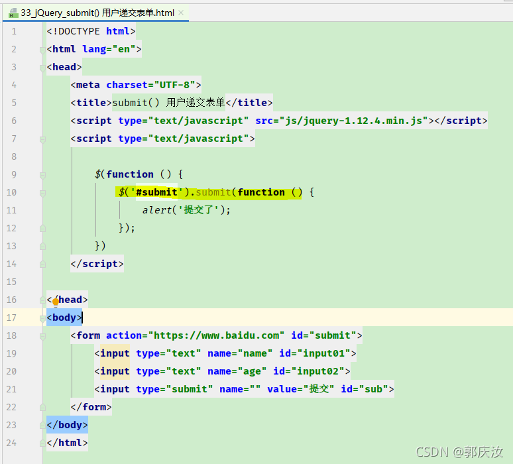The image size is (513, 464).
Task: Click the id="sub" attribute
Action: 364,389
